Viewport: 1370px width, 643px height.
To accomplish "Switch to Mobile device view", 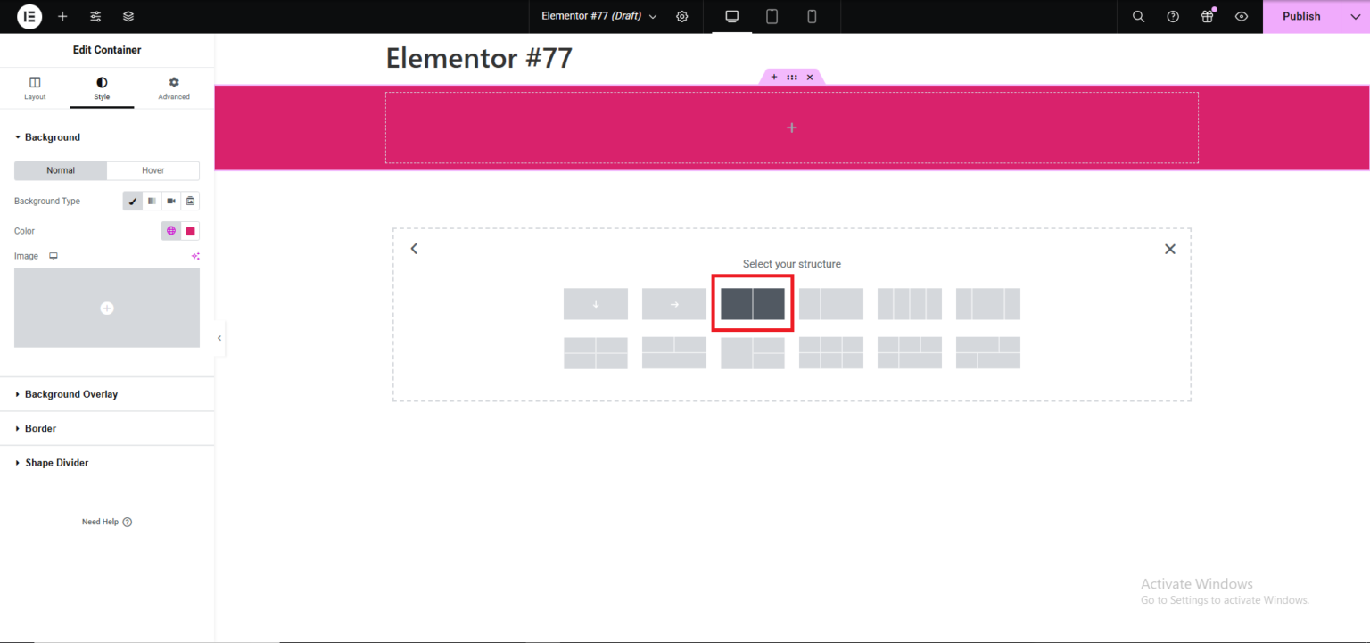I will tap(812, 16).
